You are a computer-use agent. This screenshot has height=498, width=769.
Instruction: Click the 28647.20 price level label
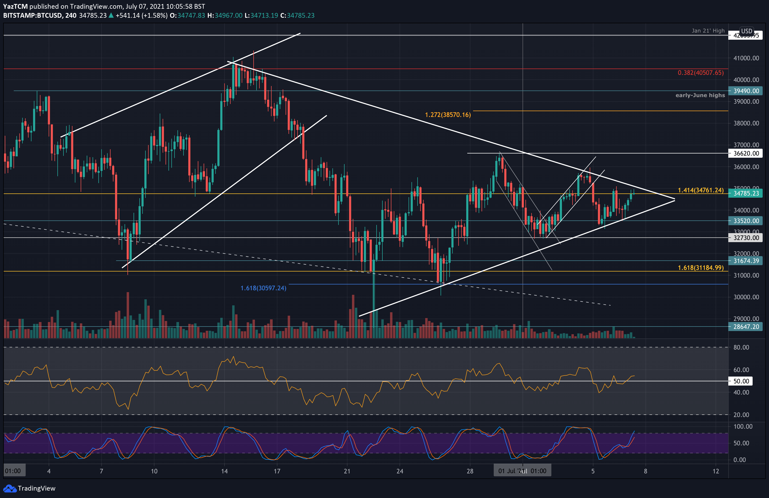746,327
